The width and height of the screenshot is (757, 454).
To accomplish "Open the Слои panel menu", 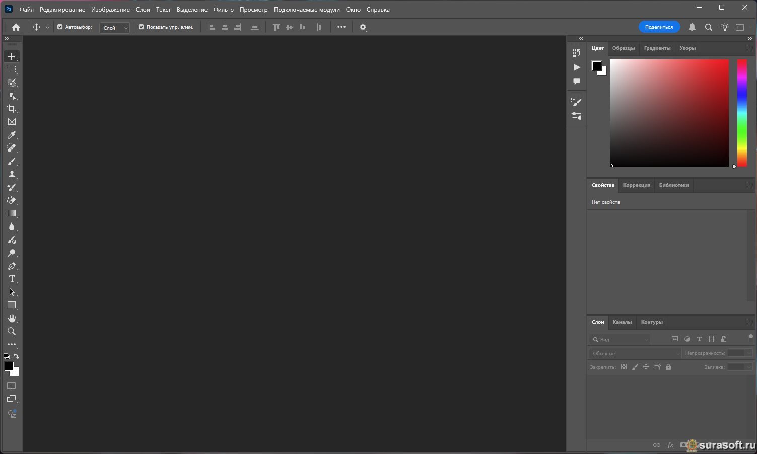I will point(750,322).
